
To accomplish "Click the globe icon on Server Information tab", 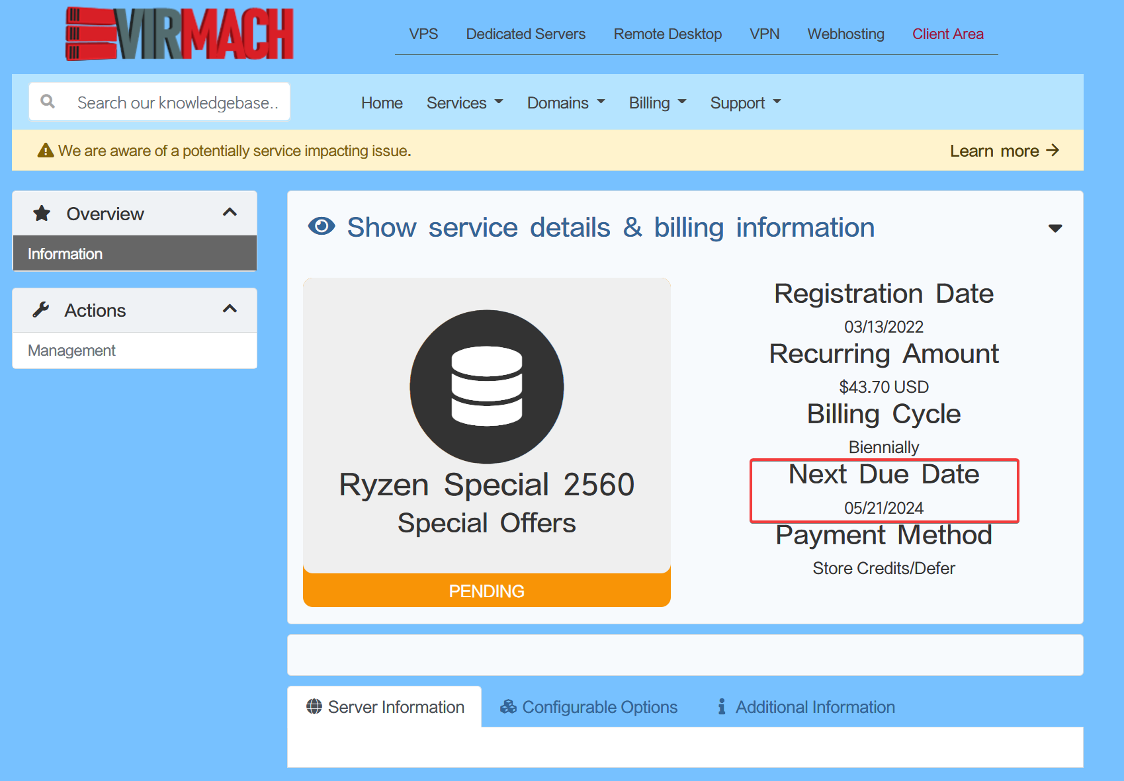I will point(314,706).
